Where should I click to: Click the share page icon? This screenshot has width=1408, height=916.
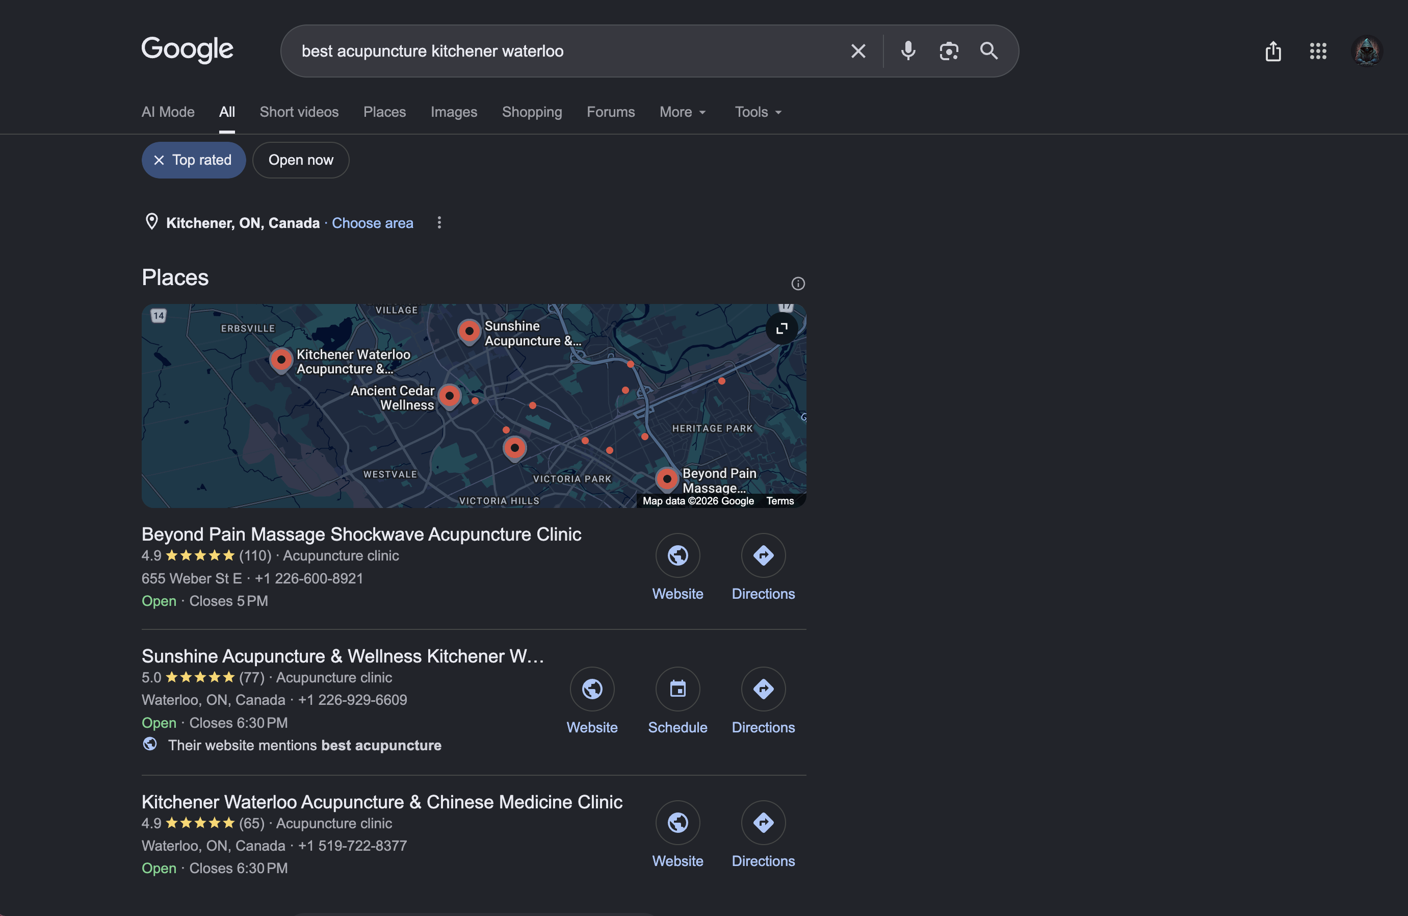click(1273, 52)
